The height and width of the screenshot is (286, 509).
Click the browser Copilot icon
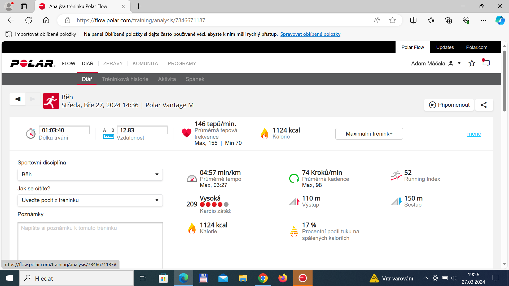pyautogui.click(x=500, y=20)
